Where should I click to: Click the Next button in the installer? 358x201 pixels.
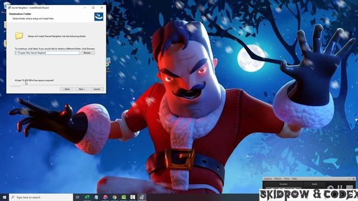pos(82,89)
